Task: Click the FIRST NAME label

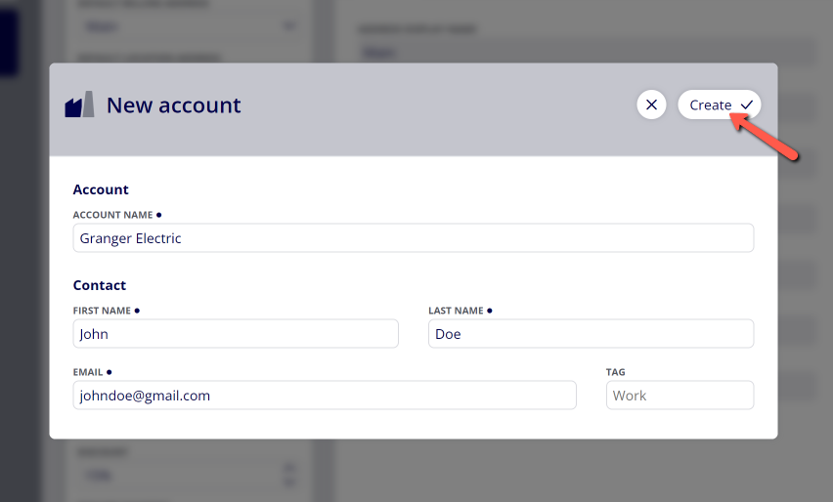Action: (x=102, y=311)
